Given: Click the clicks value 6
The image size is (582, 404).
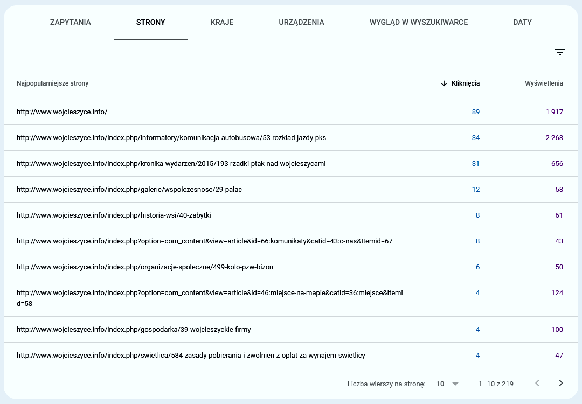Looking at the screenshot, I should pyautogui.click(x=477, y=267).
